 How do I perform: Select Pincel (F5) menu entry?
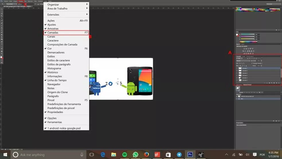tap(66, 100)
